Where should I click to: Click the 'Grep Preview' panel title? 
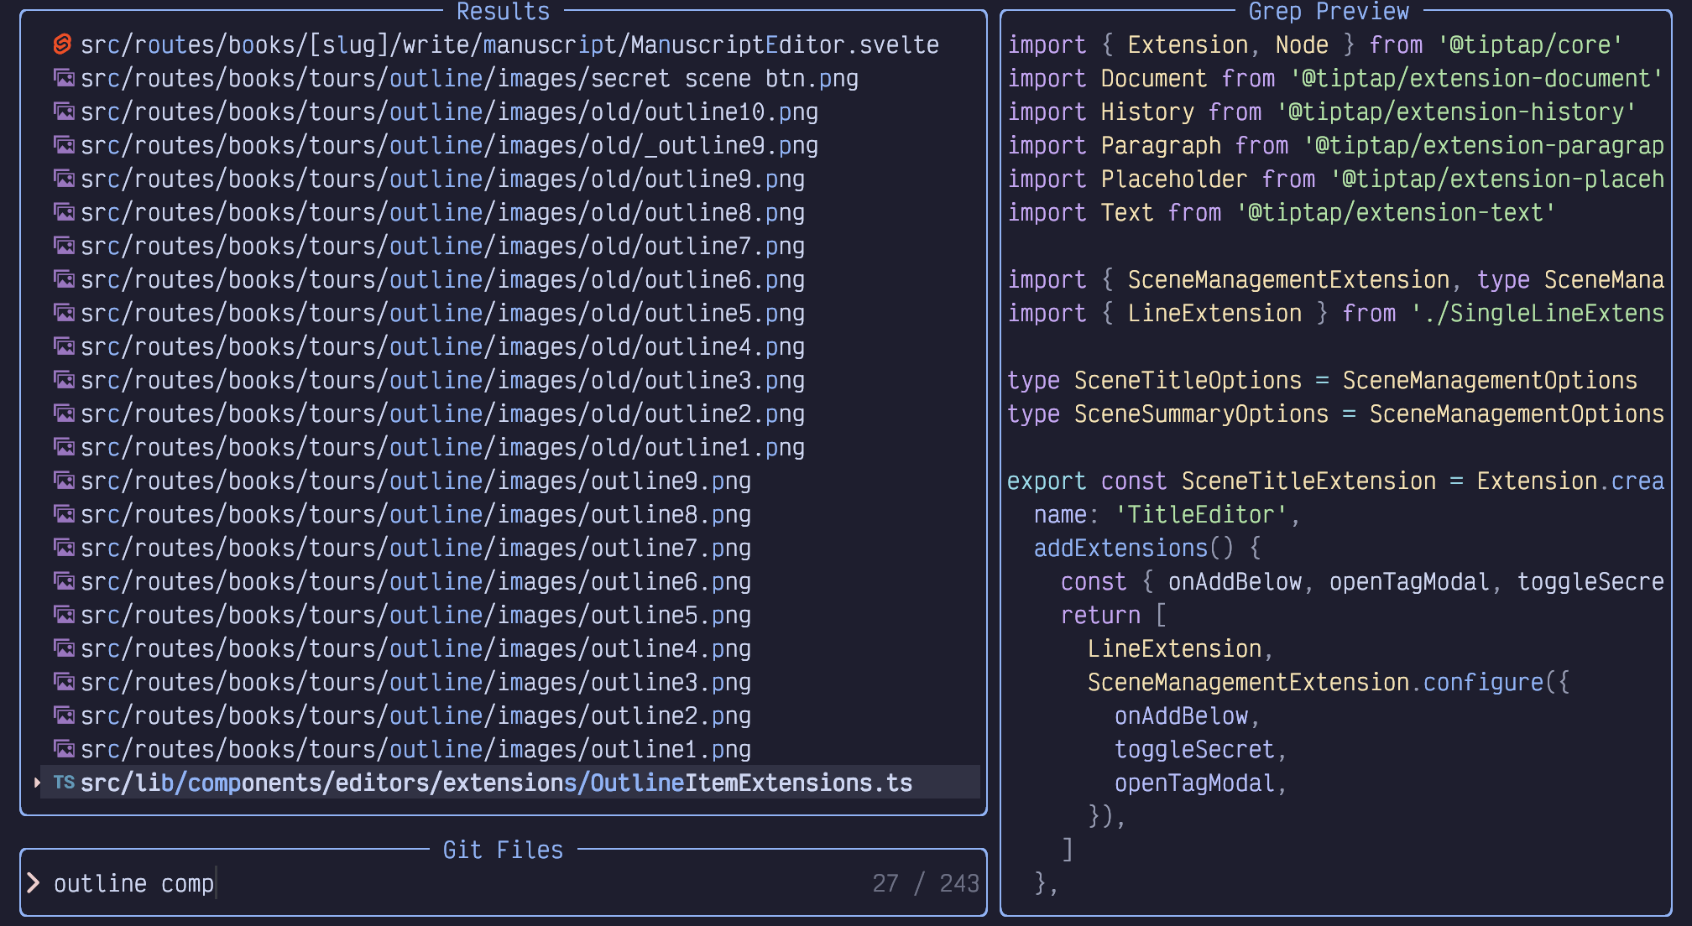1329,12
